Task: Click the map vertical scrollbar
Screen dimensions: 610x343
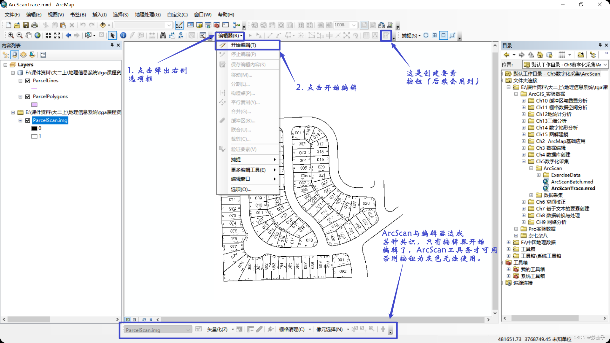Action: [495, 179]
